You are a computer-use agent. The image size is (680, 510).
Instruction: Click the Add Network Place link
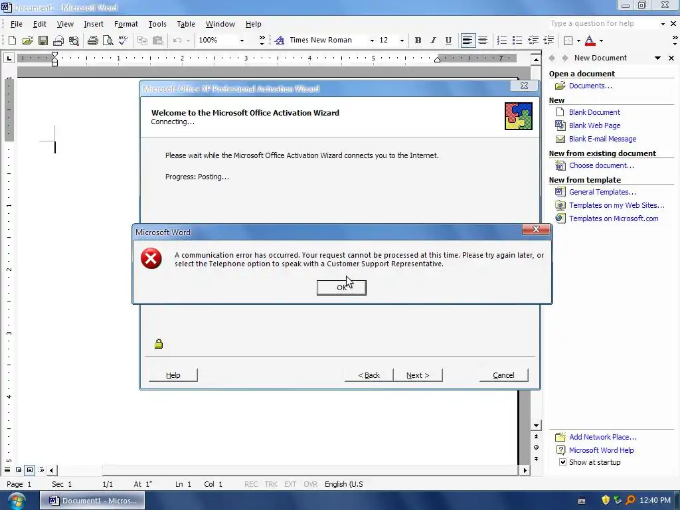[603, 437]
